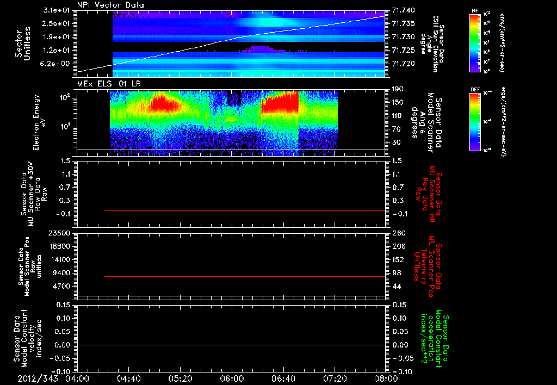Click the '2.5e+01' sector tick value
The height and width of the screenshot is (385, 557).
(57, 23)
